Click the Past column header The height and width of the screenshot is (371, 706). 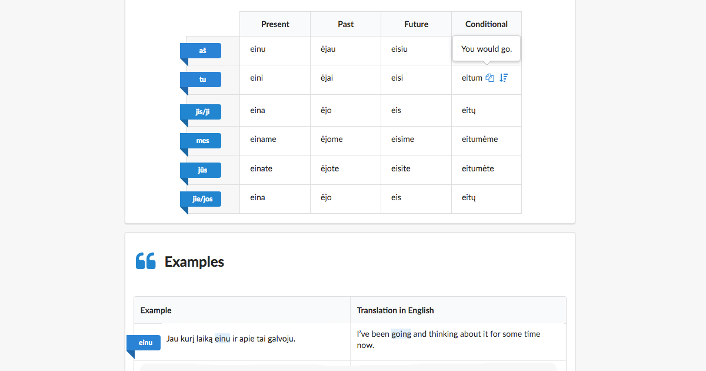click(x=345, y=24)
